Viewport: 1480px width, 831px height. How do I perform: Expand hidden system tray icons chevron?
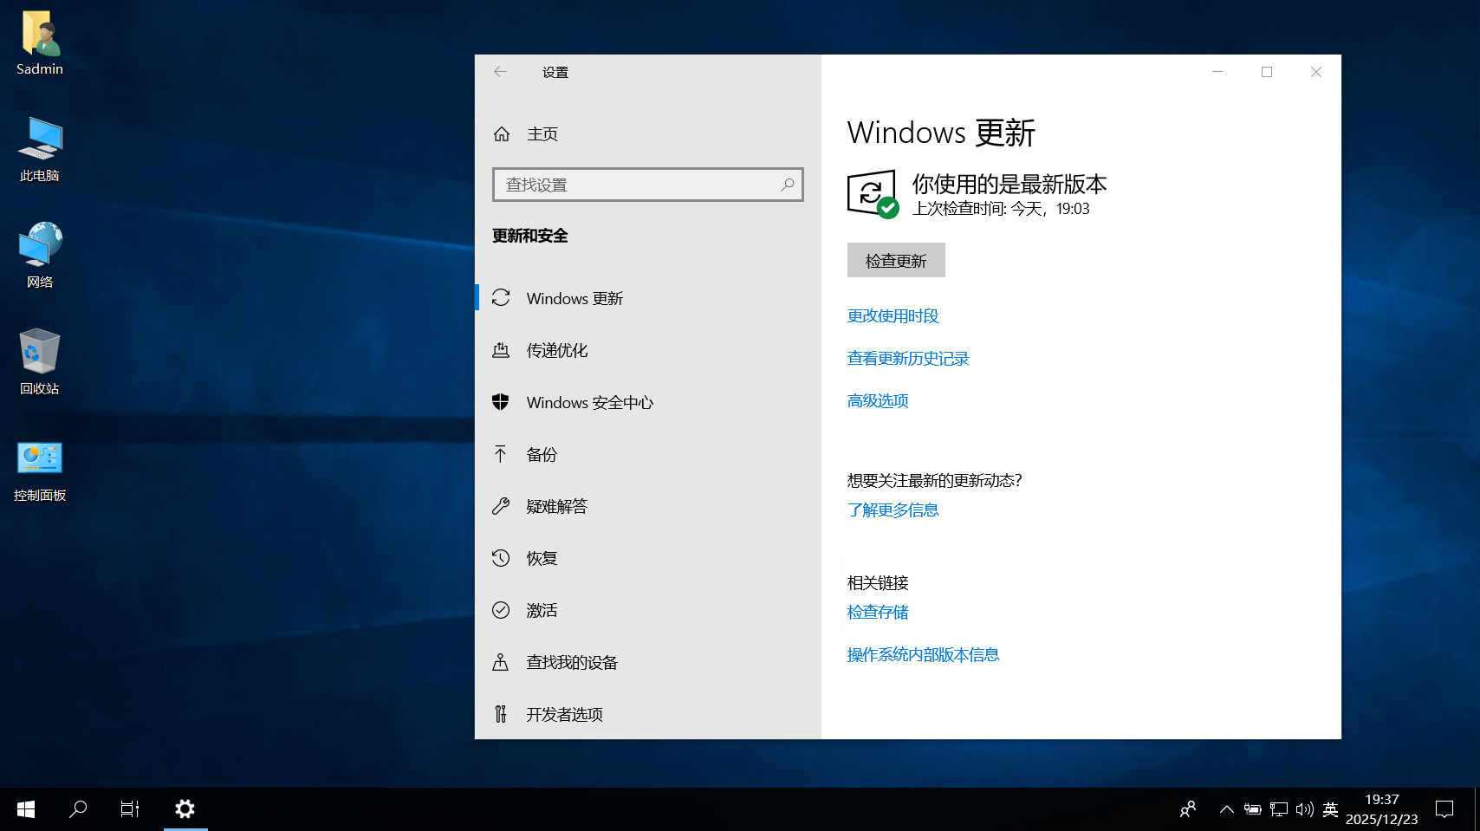(x=1226, y=809)
